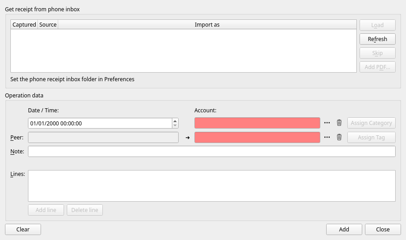Click the Refresh button for phone inbox
The image size is (406, 240).
[x=378, y=39]
